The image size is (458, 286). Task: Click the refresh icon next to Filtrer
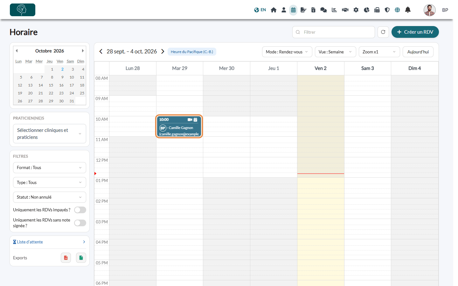point(383,32)
